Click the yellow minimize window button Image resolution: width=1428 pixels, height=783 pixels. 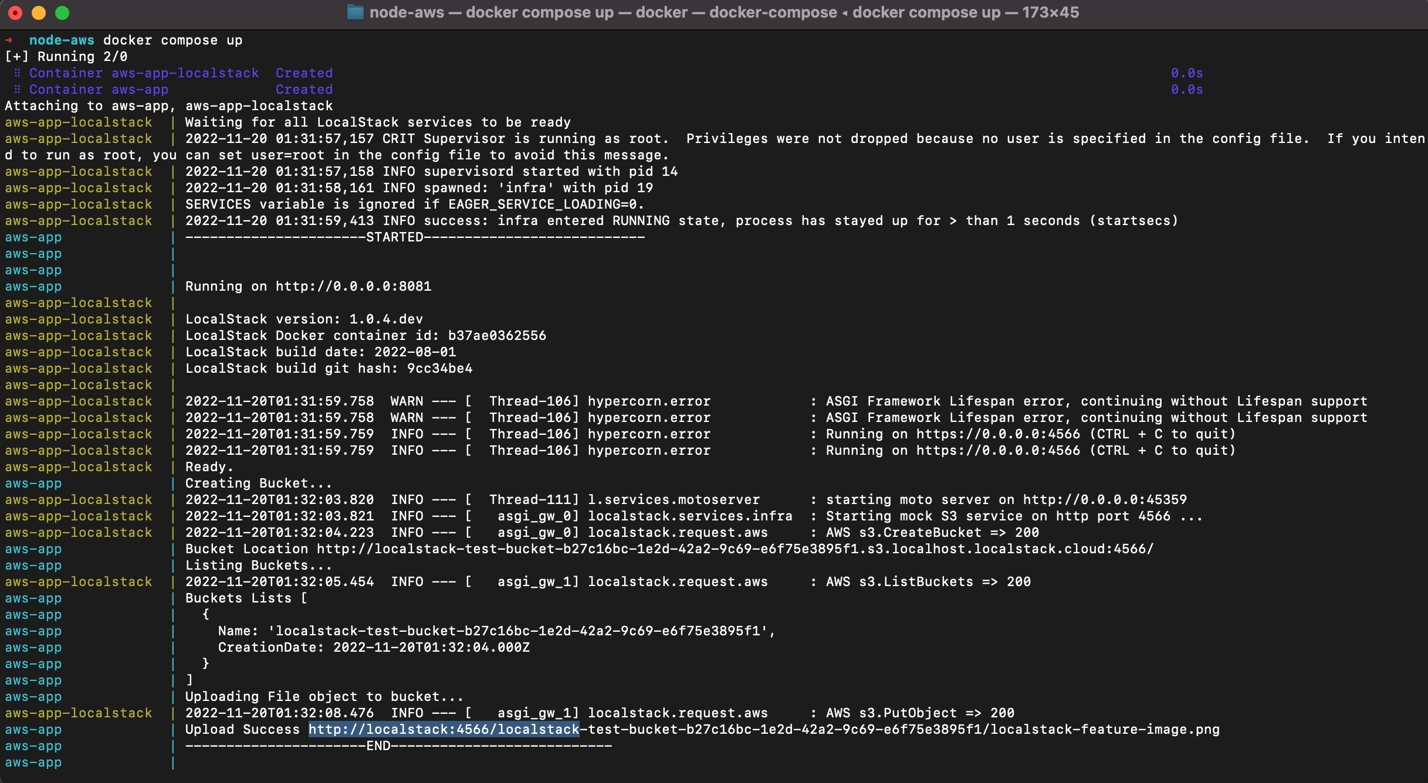click(x=39, y=12)
